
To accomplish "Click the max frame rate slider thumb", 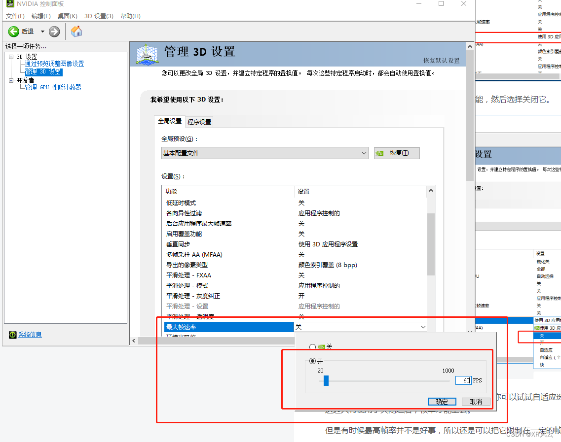I will point(326,380).
